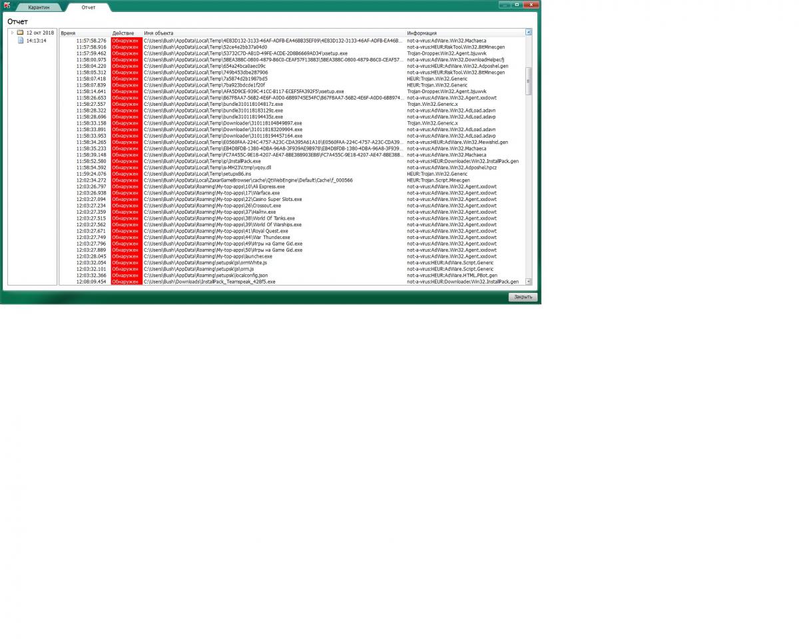
Task: Click the bundle310118104817z.exe path
Action: click(213, 104)
